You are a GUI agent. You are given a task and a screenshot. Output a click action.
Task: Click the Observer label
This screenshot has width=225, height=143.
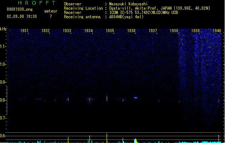73,4
